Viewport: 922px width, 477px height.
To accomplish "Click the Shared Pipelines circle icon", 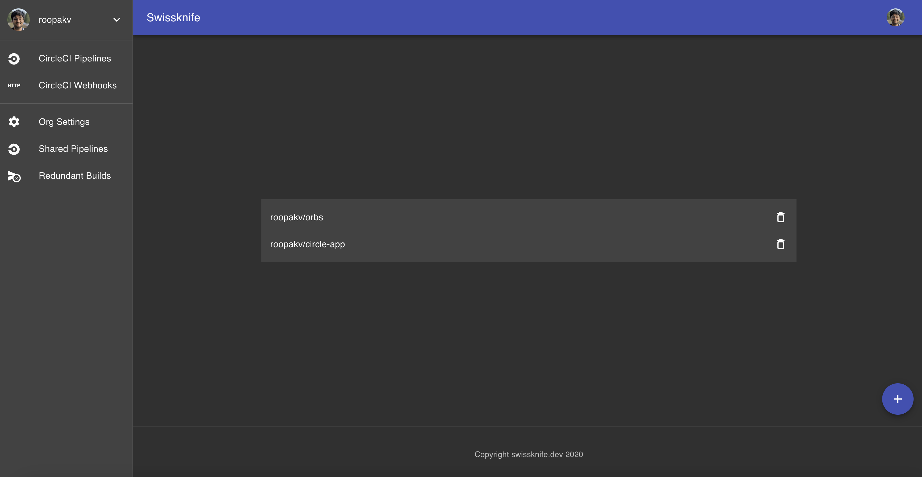I will tap(14, 149).
